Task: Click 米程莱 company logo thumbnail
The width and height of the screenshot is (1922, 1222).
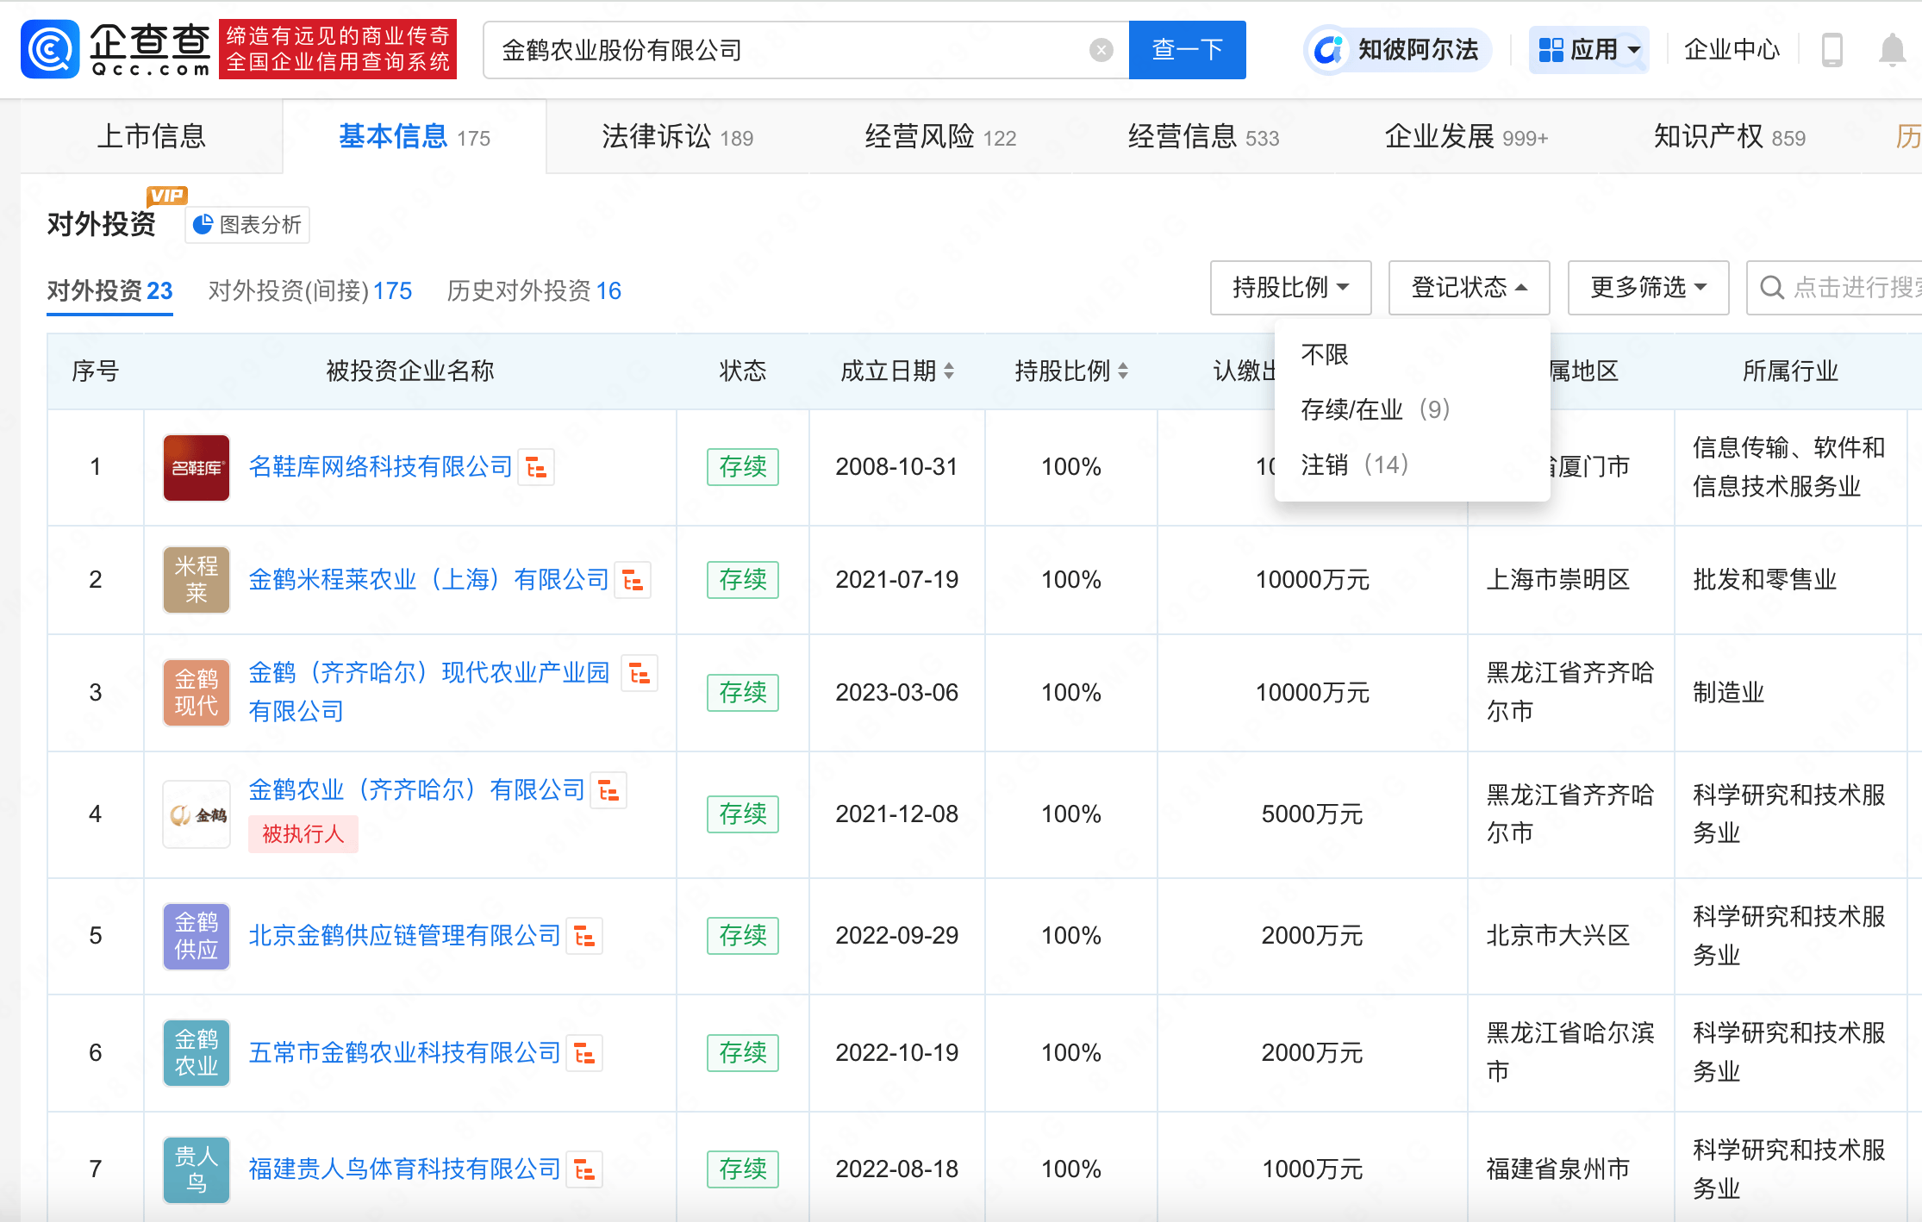Action: pyautogui.click(x=197, y=580)
